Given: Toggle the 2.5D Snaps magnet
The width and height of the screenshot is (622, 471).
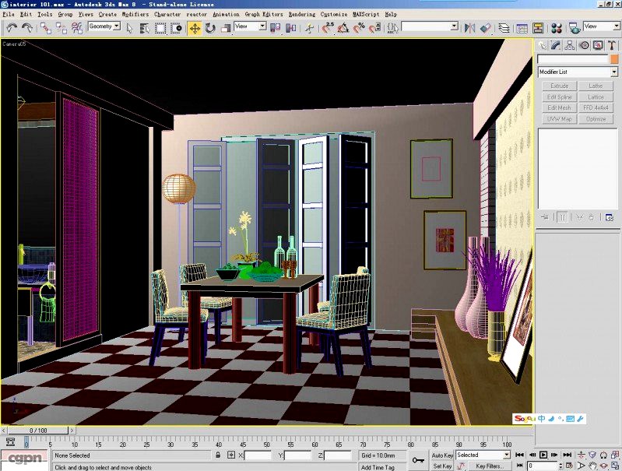Looking at the screenshot, I should point(328,28).
